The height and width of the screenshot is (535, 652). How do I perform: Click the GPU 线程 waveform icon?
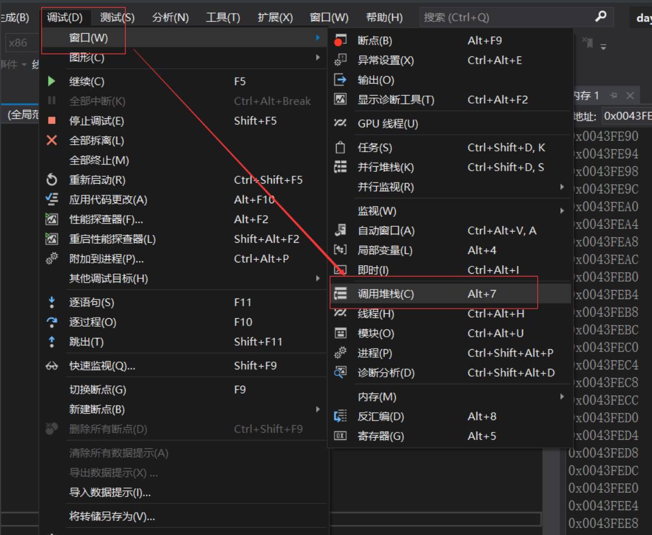click(340, 123)
